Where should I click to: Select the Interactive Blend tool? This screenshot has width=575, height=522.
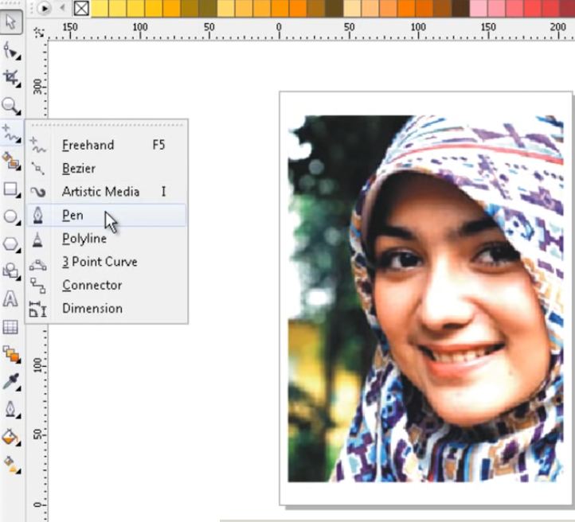[x=11, y=355]
